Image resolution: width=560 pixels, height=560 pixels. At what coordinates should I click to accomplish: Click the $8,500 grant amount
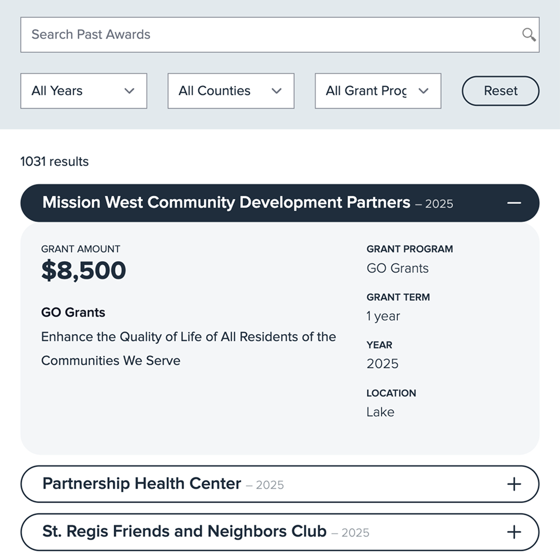pos(83,270)
